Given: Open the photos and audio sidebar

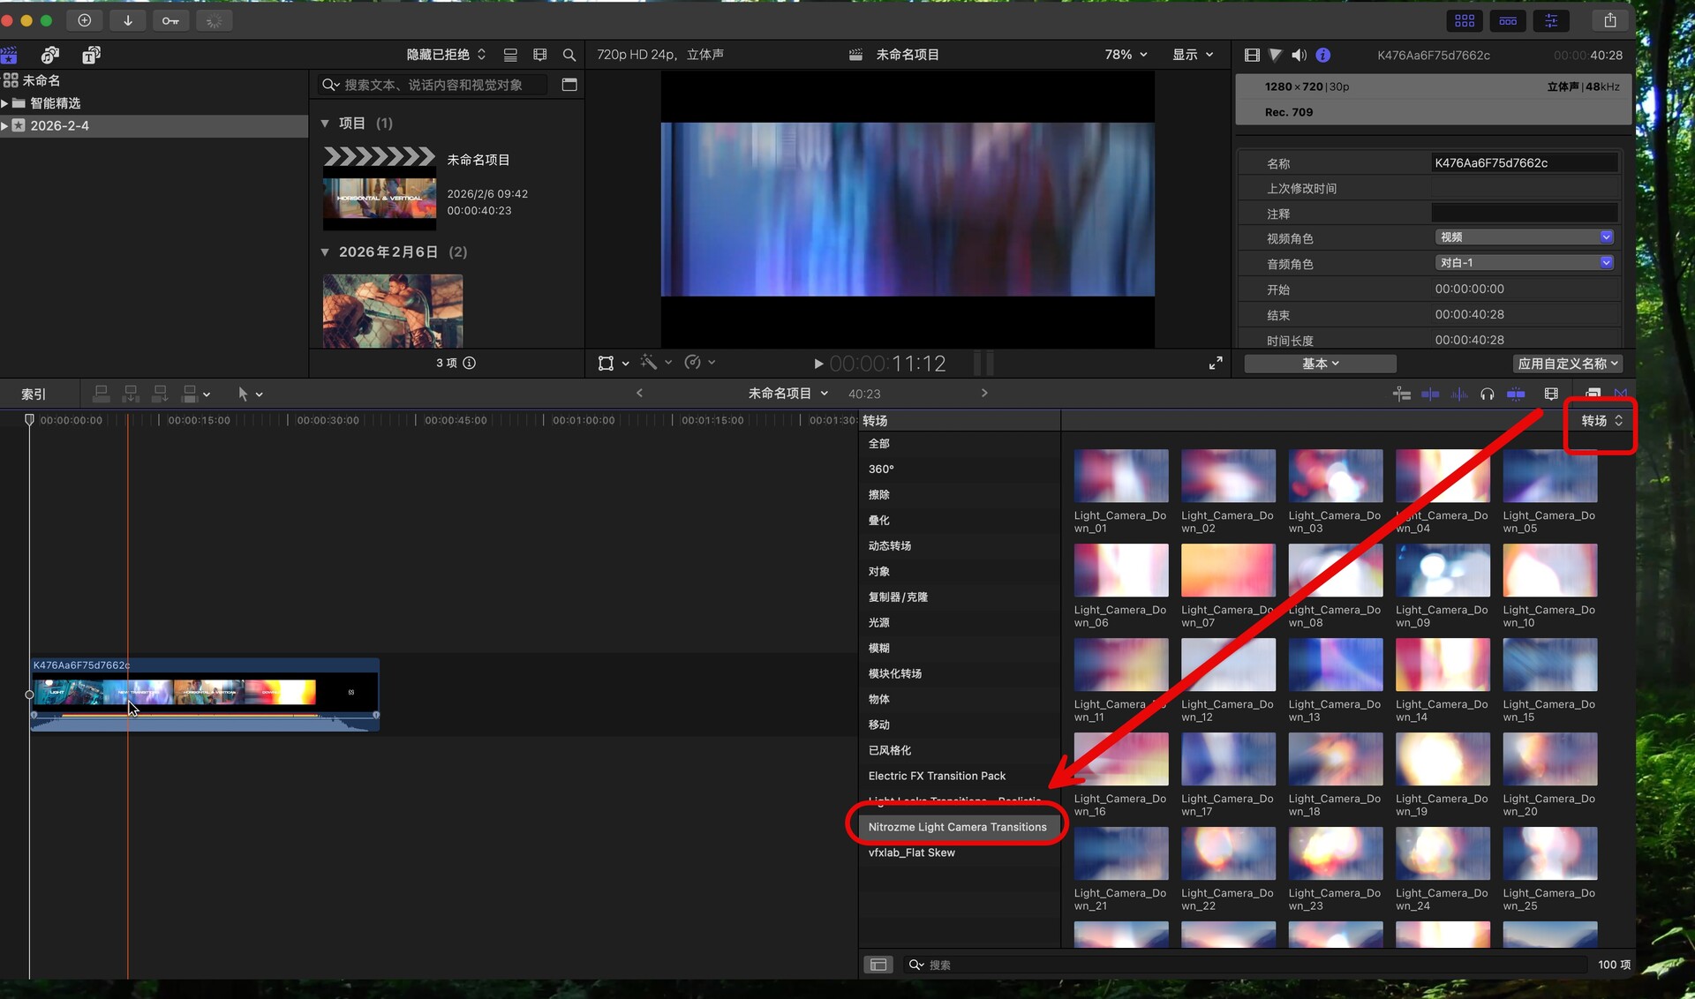Looking at the screenshot, I should 50,55.
